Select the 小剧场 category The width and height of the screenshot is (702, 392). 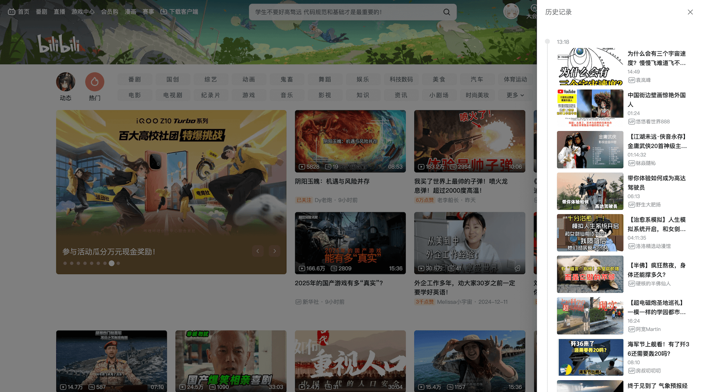coord(439,95)
